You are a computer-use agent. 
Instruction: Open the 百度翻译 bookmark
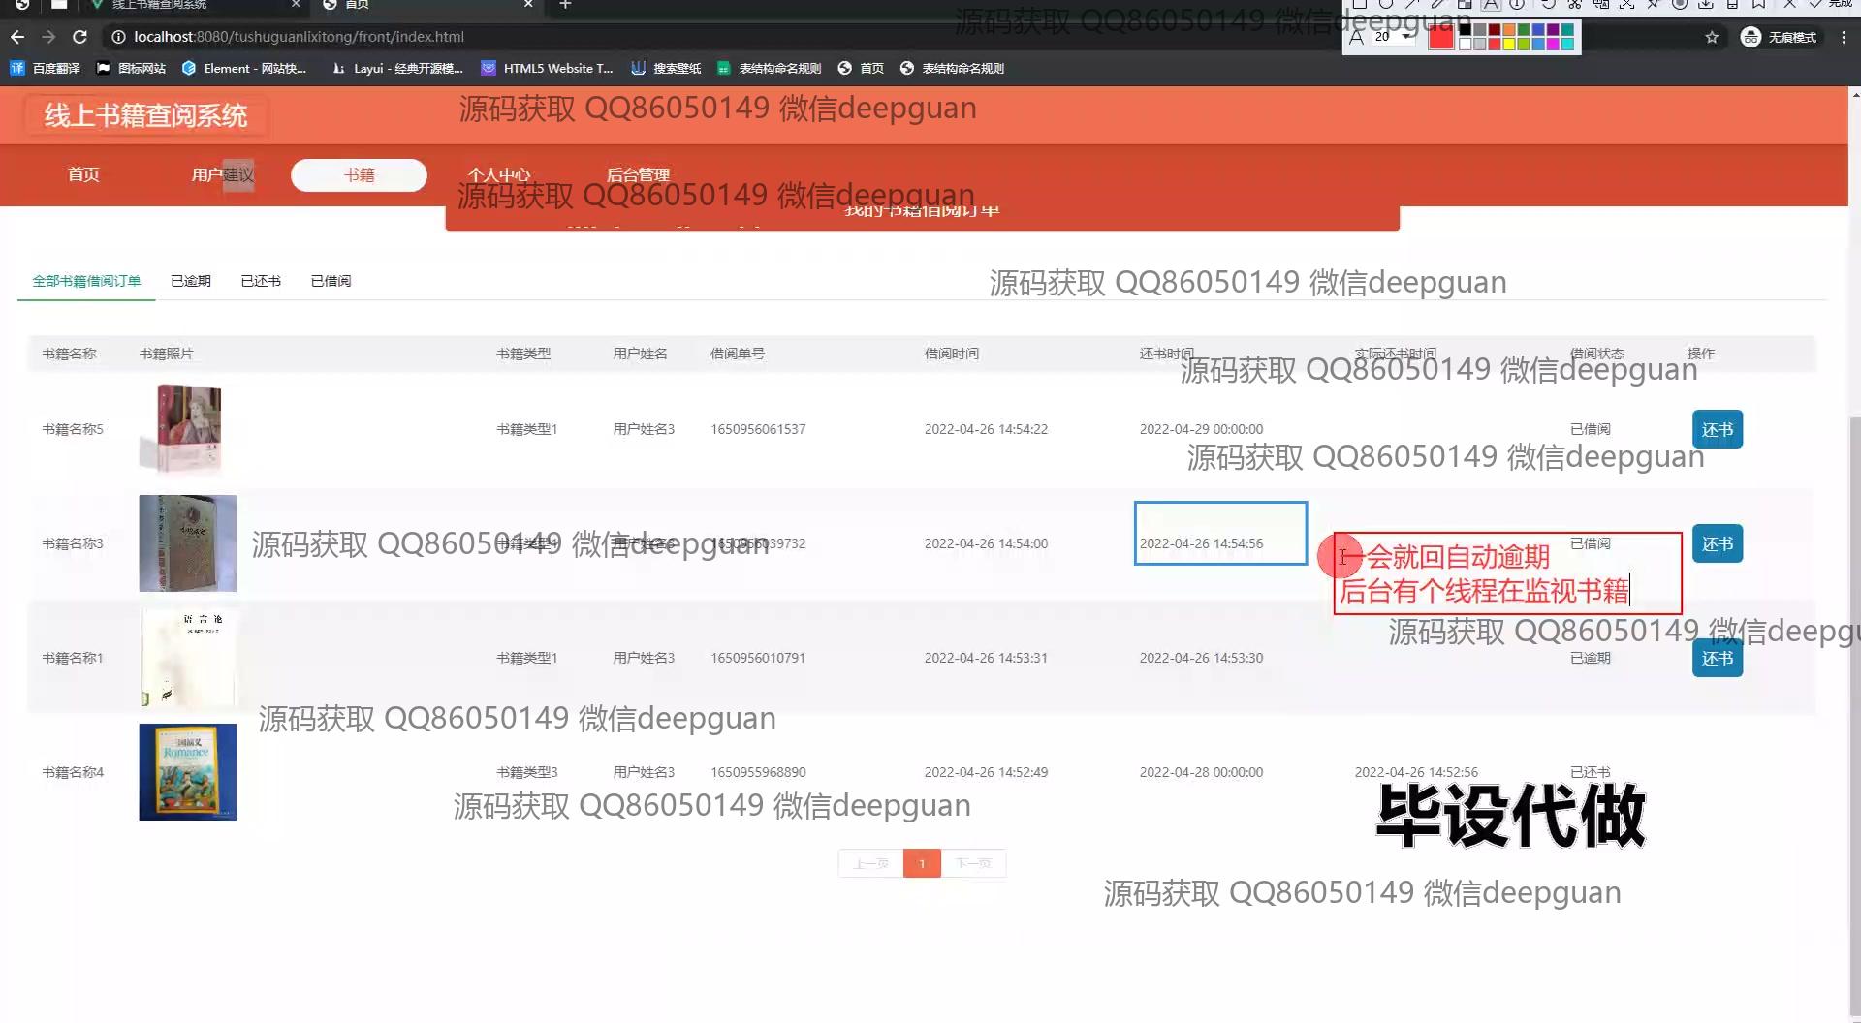pos(46,68)
